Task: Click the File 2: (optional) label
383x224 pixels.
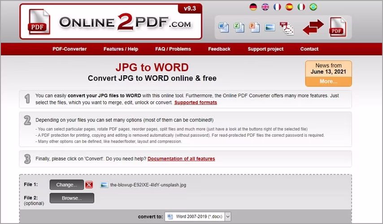Action: (x=34, y=200)
